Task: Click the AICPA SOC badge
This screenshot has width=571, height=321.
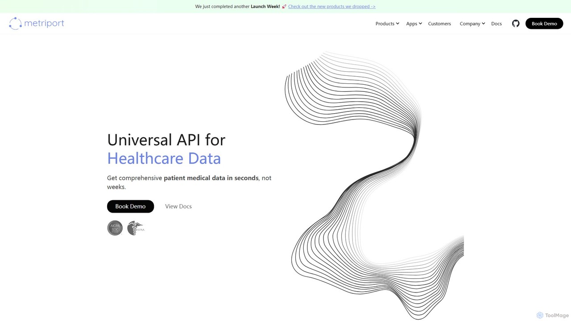Action: click(x=115, y=228)
